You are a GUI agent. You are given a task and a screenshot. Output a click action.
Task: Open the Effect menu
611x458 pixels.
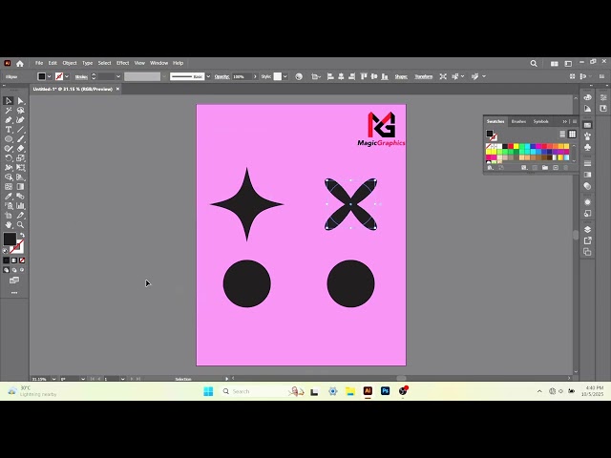[x=123, y=63]
